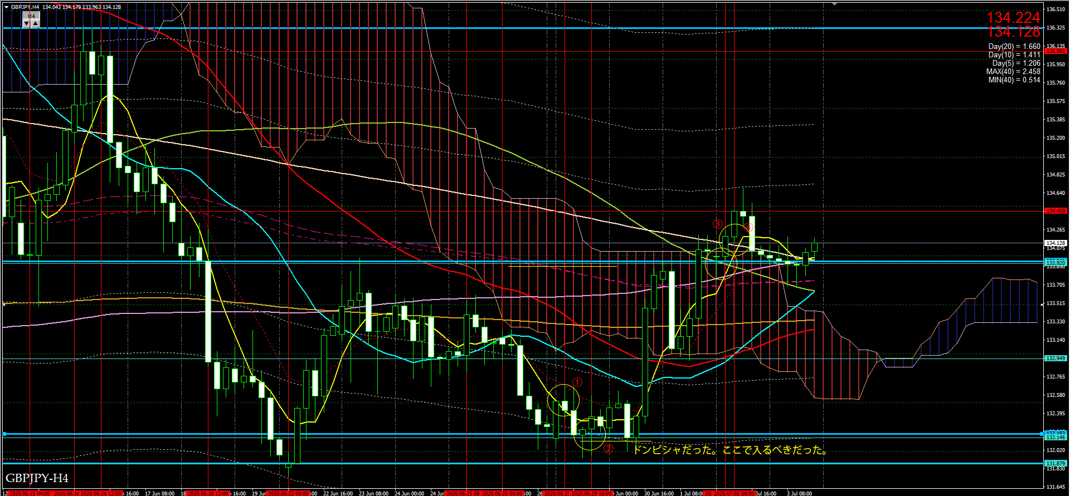The height and width of the screenshot is (496, 1070).
Task: Click the H4 timeframe button
Action: coord(31,16)
